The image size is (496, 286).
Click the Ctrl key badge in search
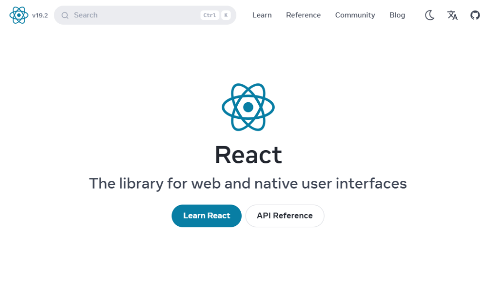(x=209, y=15)
